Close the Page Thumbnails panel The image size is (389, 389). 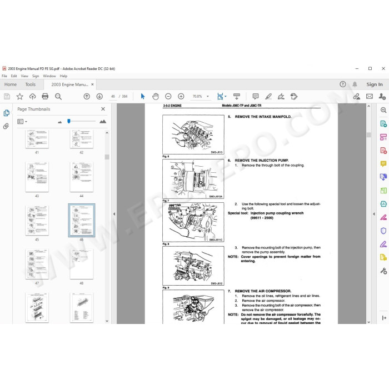pyautogui.click(x=103, y=109)
